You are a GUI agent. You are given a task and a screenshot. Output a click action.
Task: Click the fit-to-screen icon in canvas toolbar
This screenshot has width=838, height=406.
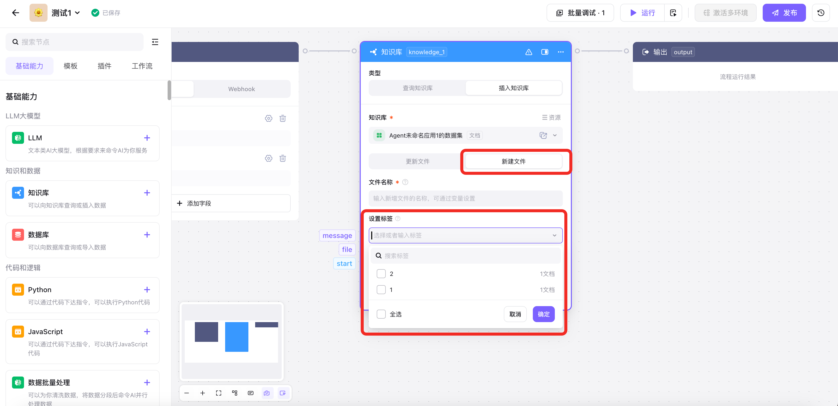[219, 393]
